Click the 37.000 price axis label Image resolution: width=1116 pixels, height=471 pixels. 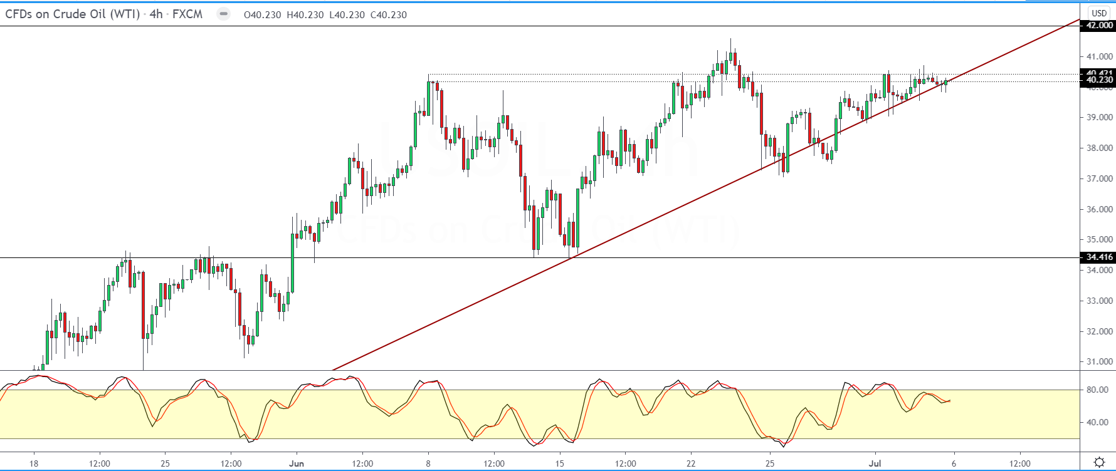[x=1100, y=179]
